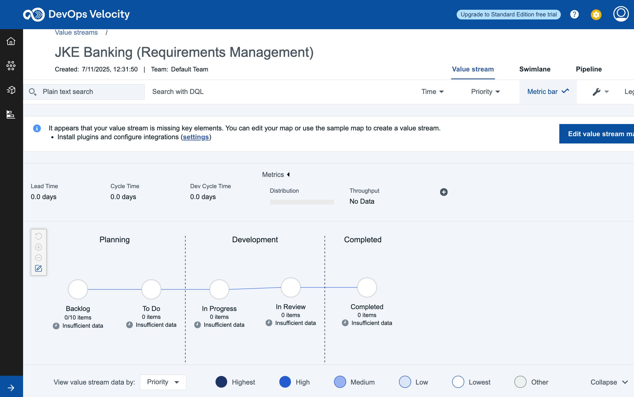The height and width of the screenshot is (397, 634).
Task: Click the Plain text search field
Action: click(84, 92)
